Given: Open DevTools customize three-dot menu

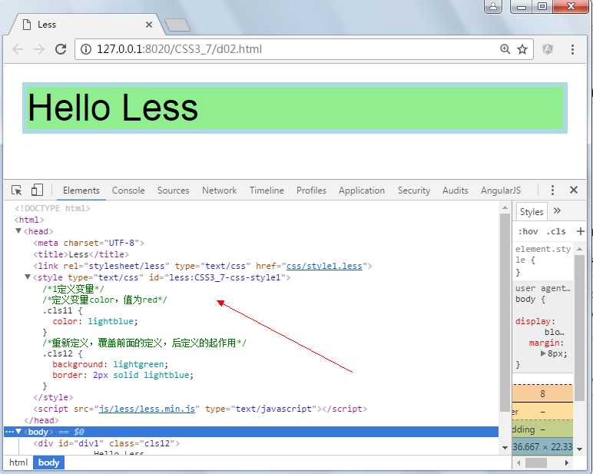Looking at the screenshot, I should pyautogui.click(x=552, y=190).
